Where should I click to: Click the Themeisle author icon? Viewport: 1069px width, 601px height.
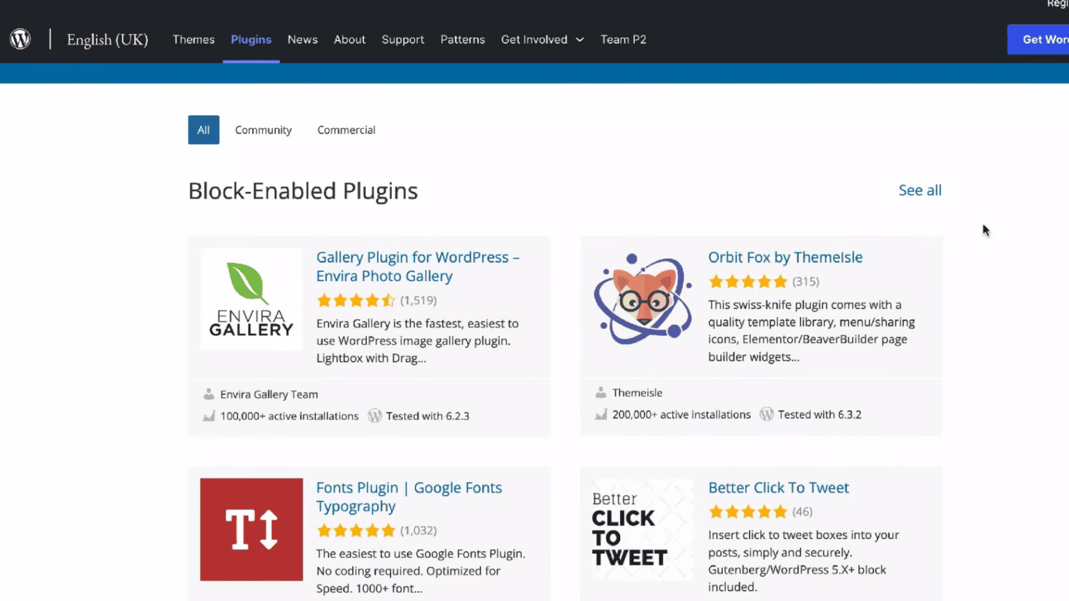[x=601, y=393]
